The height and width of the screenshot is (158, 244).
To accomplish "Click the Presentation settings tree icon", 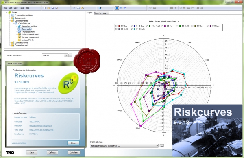I will (x=13, y=15).
